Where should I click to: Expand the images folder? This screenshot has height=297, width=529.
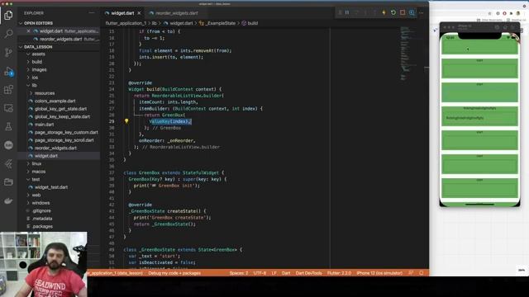[x=39, y=69]
